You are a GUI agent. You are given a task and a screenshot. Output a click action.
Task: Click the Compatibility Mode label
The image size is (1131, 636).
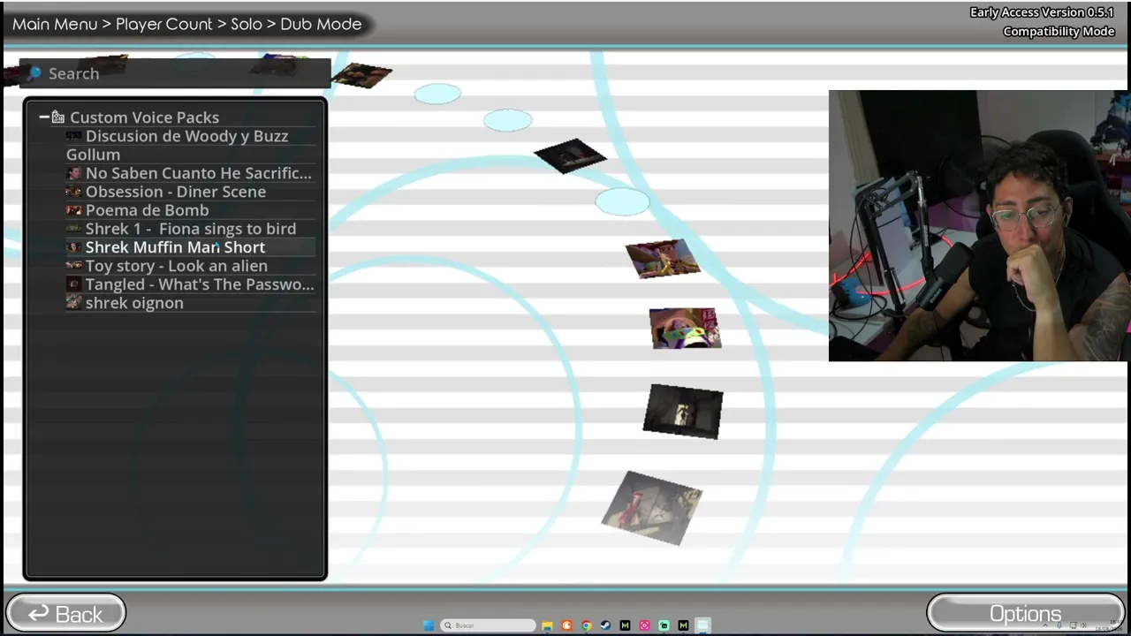1059,32
